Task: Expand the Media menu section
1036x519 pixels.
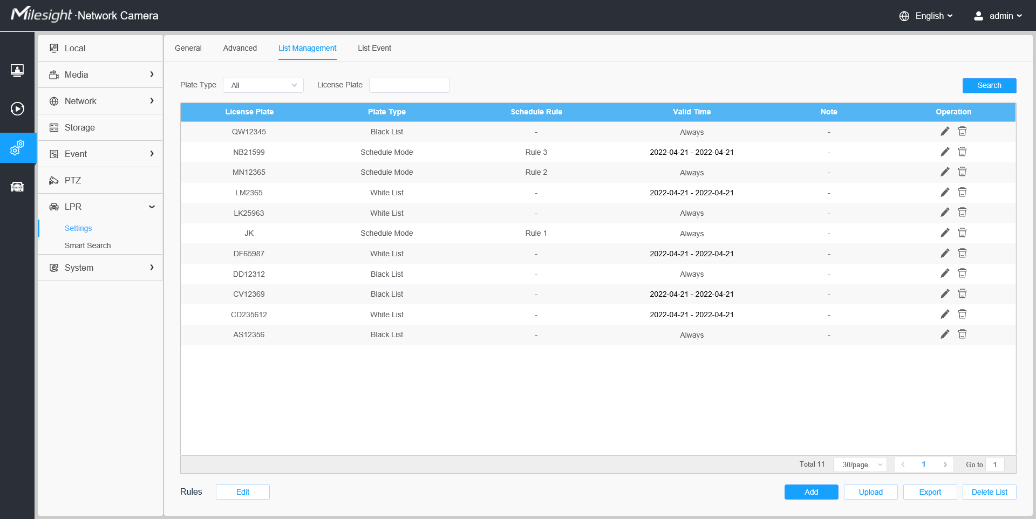Action: (100, 74)
